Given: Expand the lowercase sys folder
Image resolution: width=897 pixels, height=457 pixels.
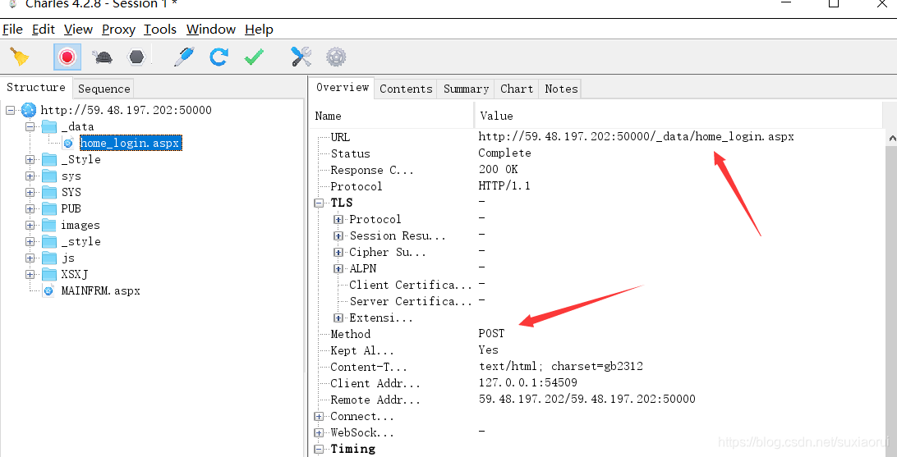Looking at the screenshot, I should click(30, 176).
